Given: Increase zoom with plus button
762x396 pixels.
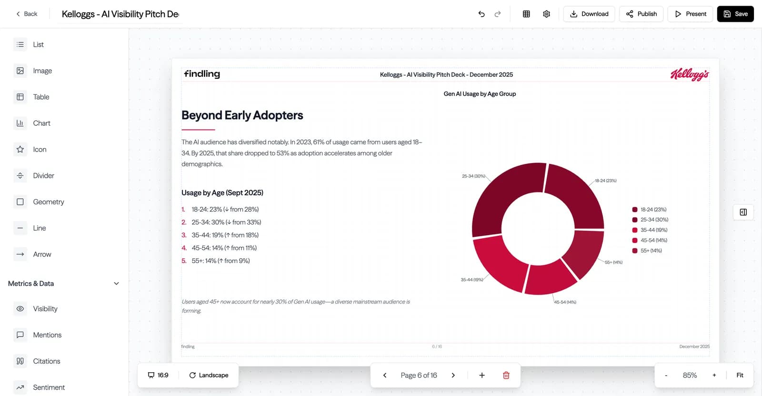Looking at the screenshot, I should [x=714, y=375].
